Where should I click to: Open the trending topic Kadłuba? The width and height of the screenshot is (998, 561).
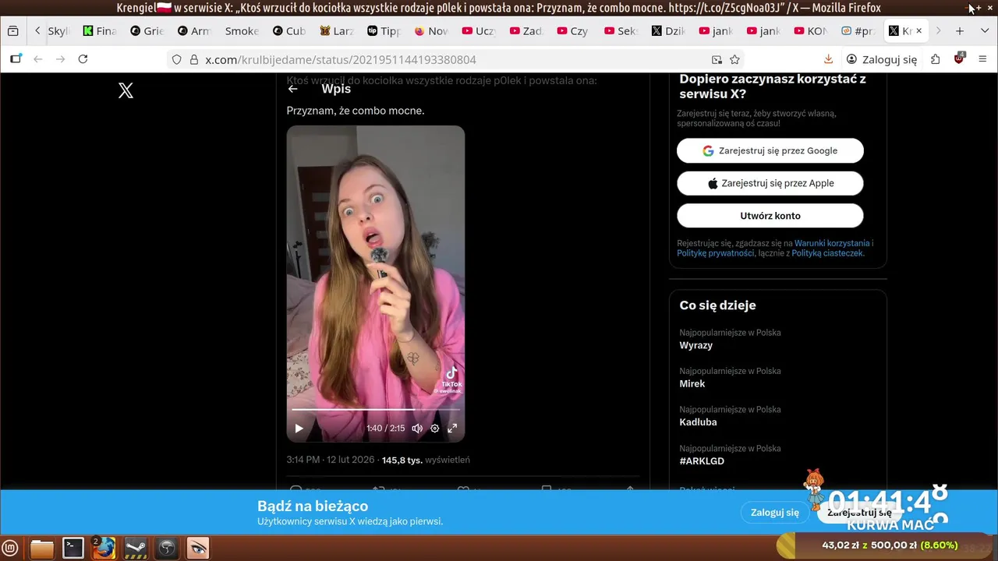click(698, 422)
